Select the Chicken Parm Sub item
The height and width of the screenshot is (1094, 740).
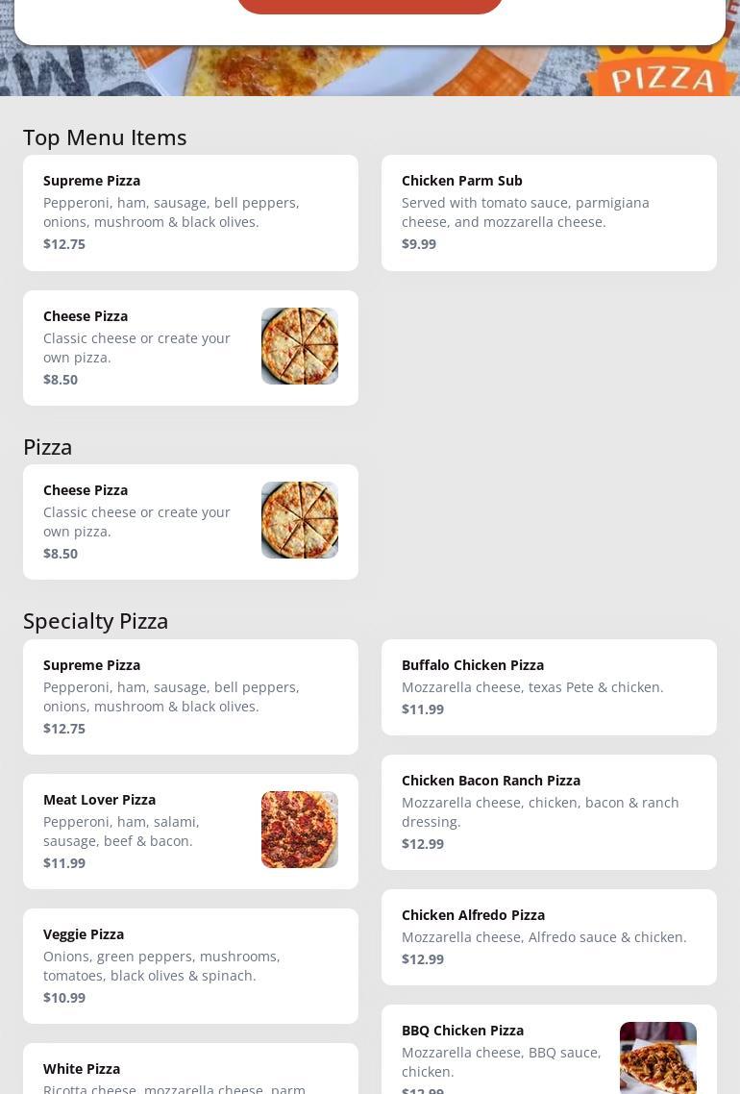pos(549,212)
